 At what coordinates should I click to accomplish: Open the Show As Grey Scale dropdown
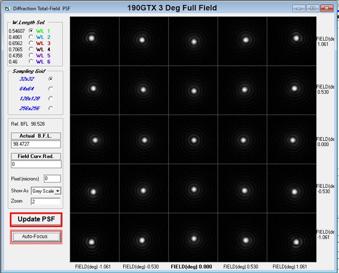click(x=58, y=191)
